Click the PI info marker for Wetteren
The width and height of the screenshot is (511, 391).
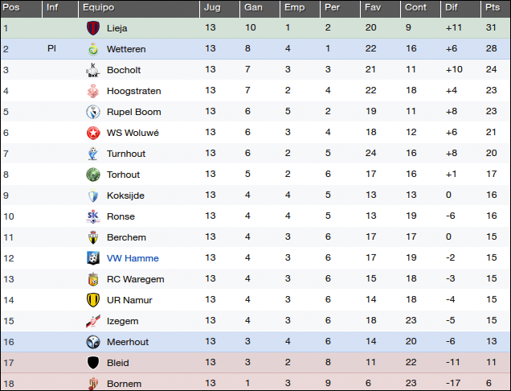click(51, 48)
